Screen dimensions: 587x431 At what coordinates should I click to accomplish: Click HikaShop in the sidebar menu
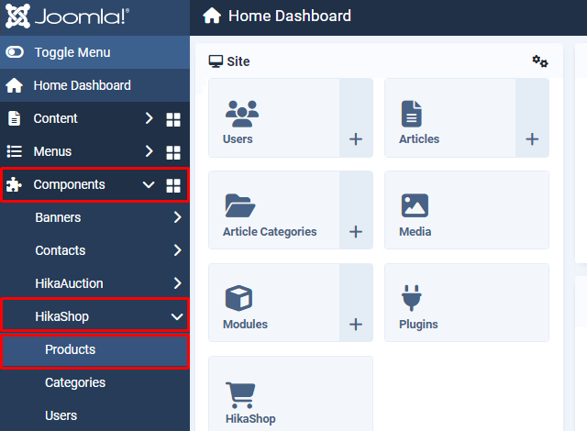(62, 316)
